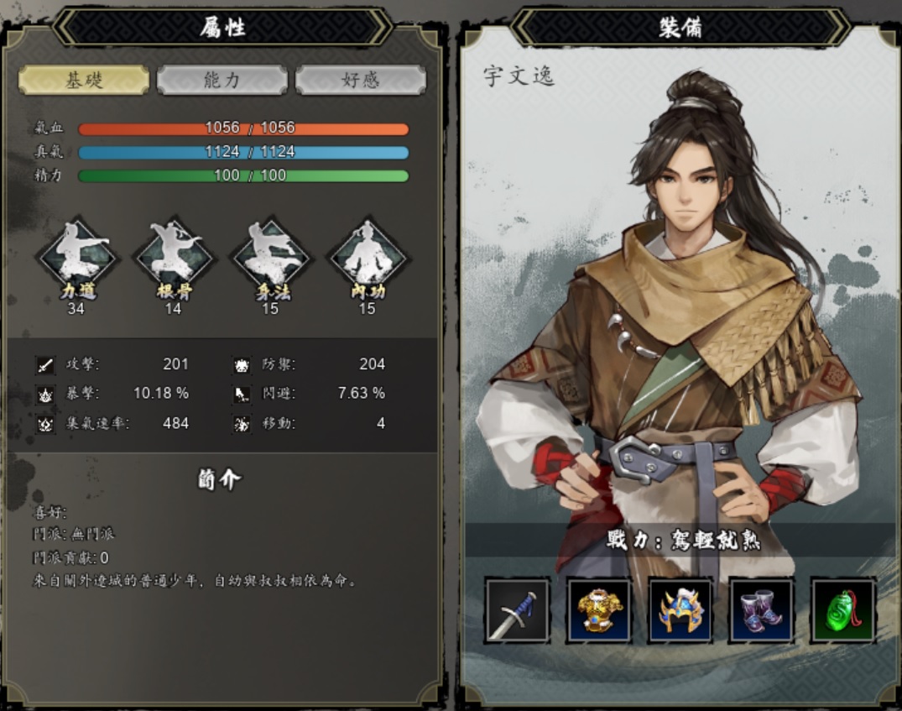Select the blue helmet equipment slot
This screenshot has height=711, width=902.
click(x=680, y=611)
